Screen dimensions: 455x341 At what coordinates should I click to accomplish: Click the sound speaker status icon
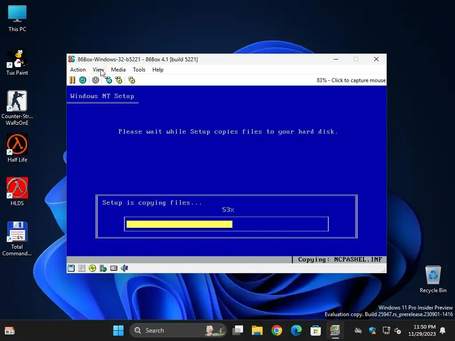point(124,268)
